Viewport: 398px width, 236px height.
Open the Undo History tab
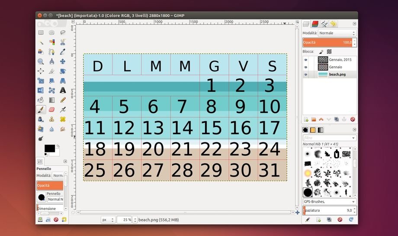pyautogui.click(x=333, y=24)
